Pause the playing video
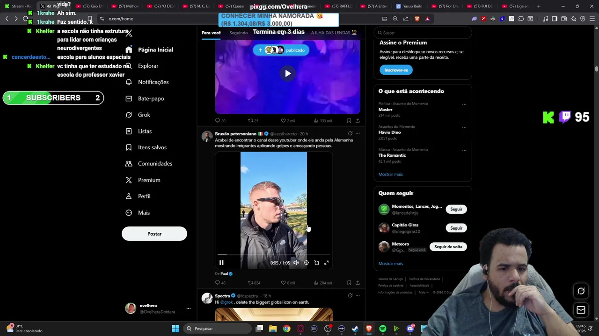 click(221, 263)
